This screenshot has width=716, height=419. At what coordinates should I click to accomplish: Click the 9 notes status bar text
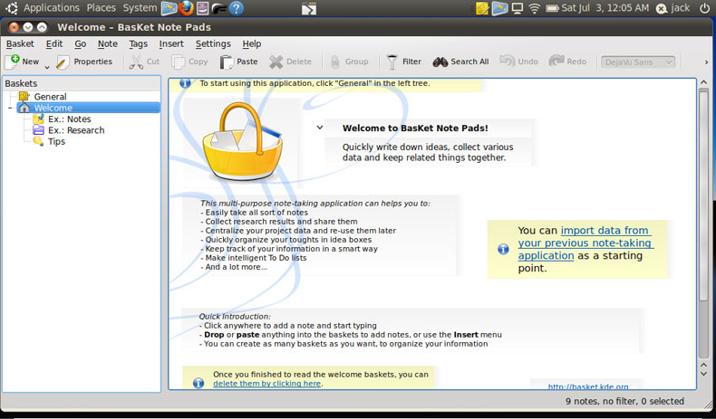tap(624, 401)
